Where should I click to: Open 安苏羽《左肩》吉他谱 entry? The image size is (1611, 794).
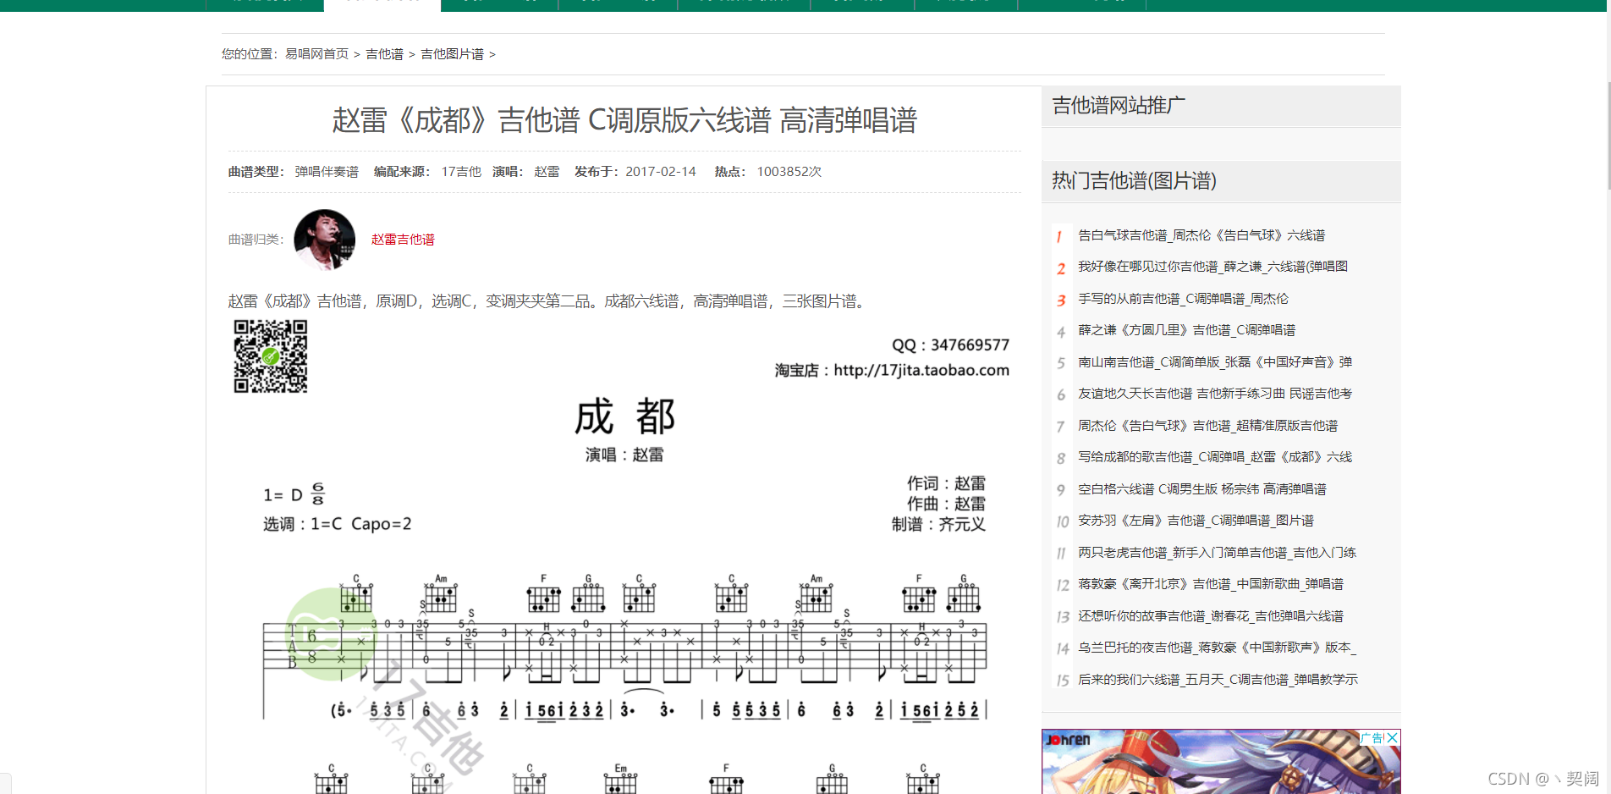pos(1196,521)
